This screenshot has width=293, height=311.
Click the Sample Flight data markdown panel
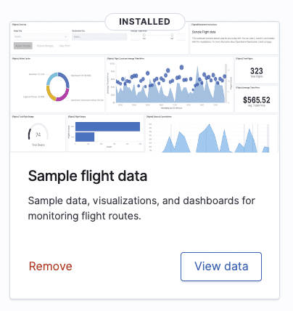[x=234, y=39]
